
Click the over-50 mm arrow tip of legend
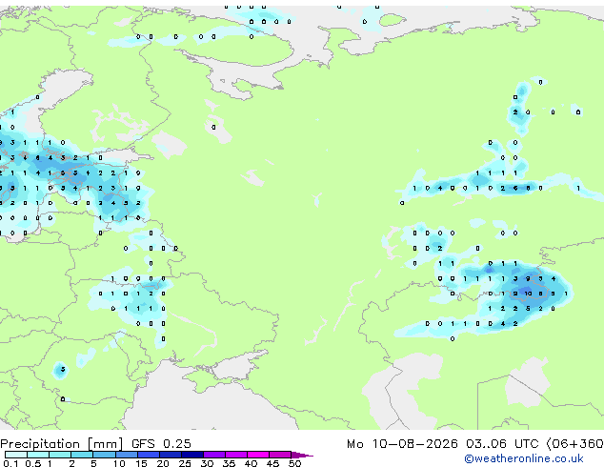(x=302, y=455)
